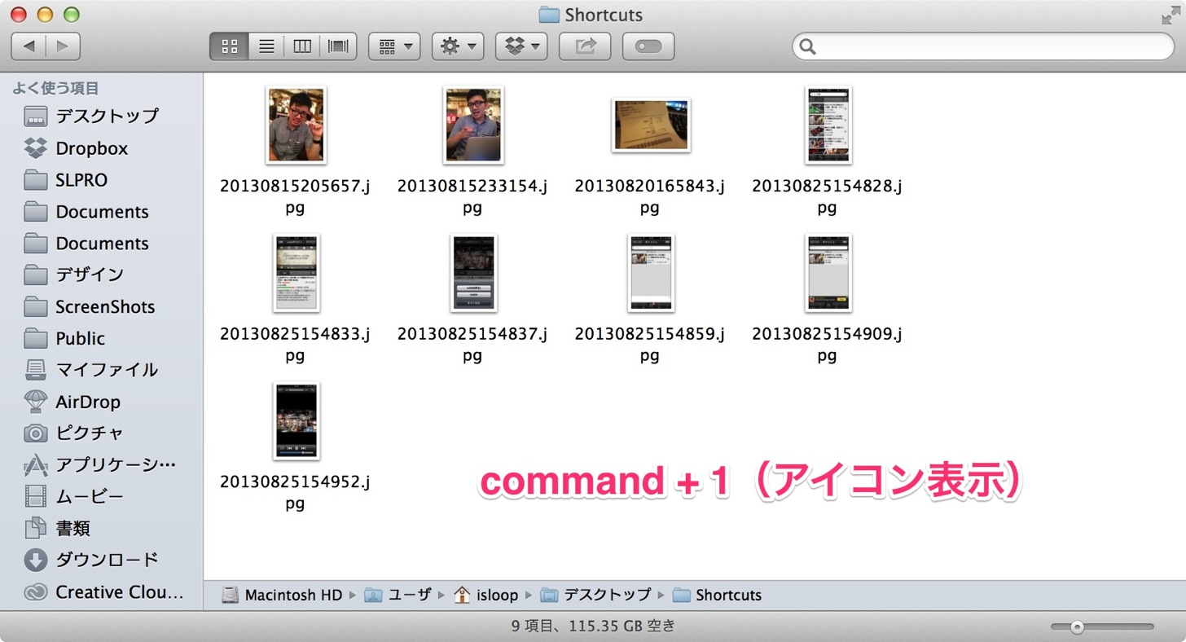Click Macintosh HD in the path bar
Screen dimensions: 1186x642
click(282, 595)
